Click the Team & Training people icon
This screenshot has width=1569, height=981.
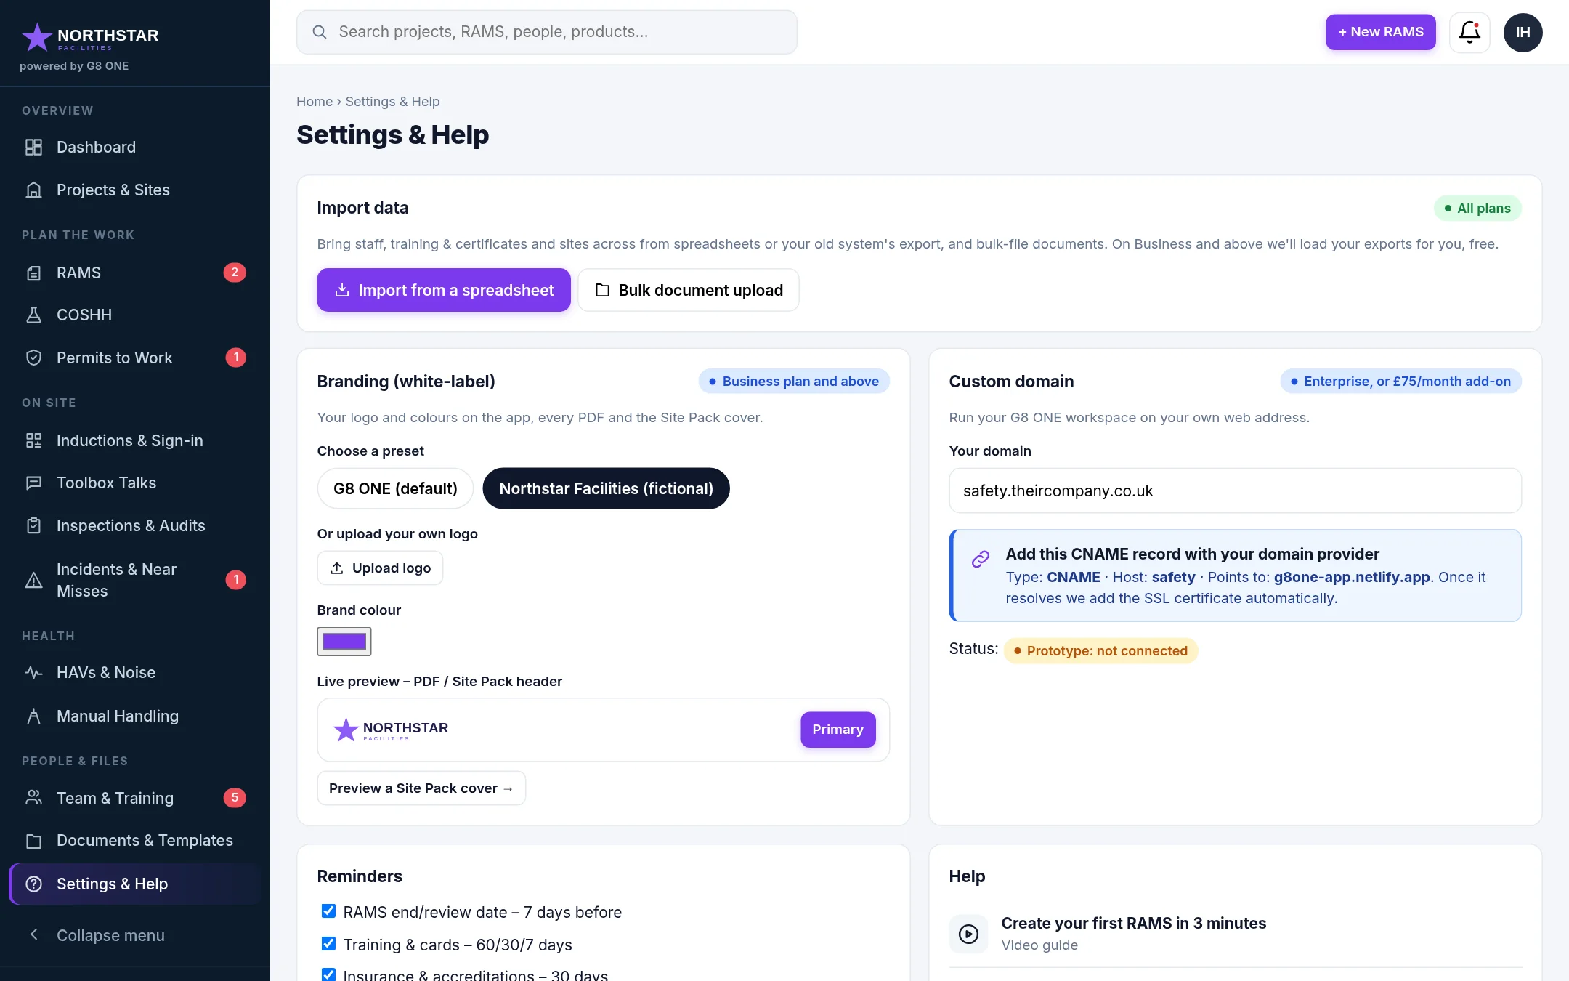[33, 798]
